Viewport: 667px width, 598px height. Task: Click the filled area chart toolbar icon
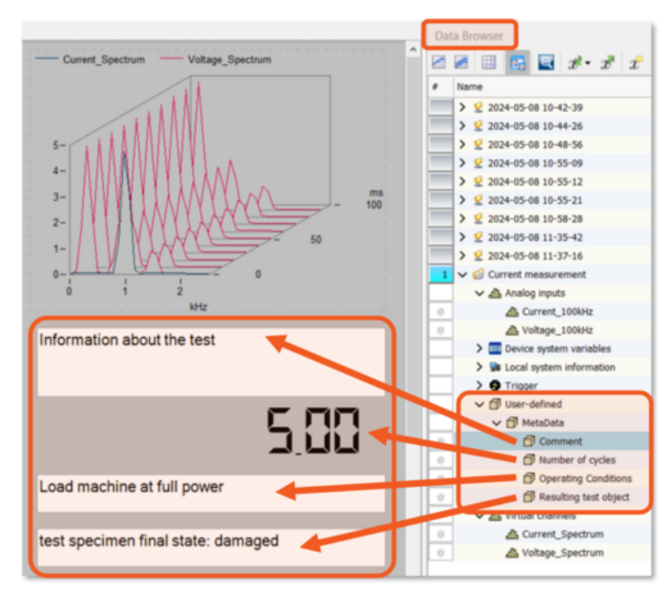462,62
